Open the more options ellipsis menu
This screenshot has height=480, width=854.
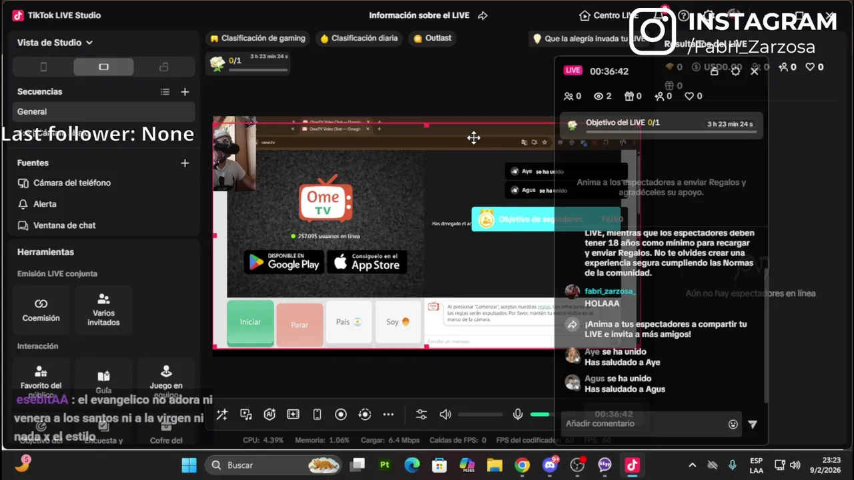click(388, 415)
